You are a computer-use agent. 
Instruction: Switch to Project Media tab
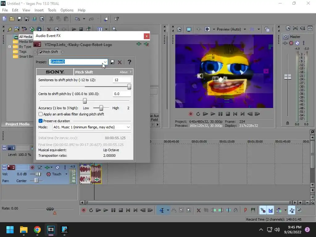point(17,124)
